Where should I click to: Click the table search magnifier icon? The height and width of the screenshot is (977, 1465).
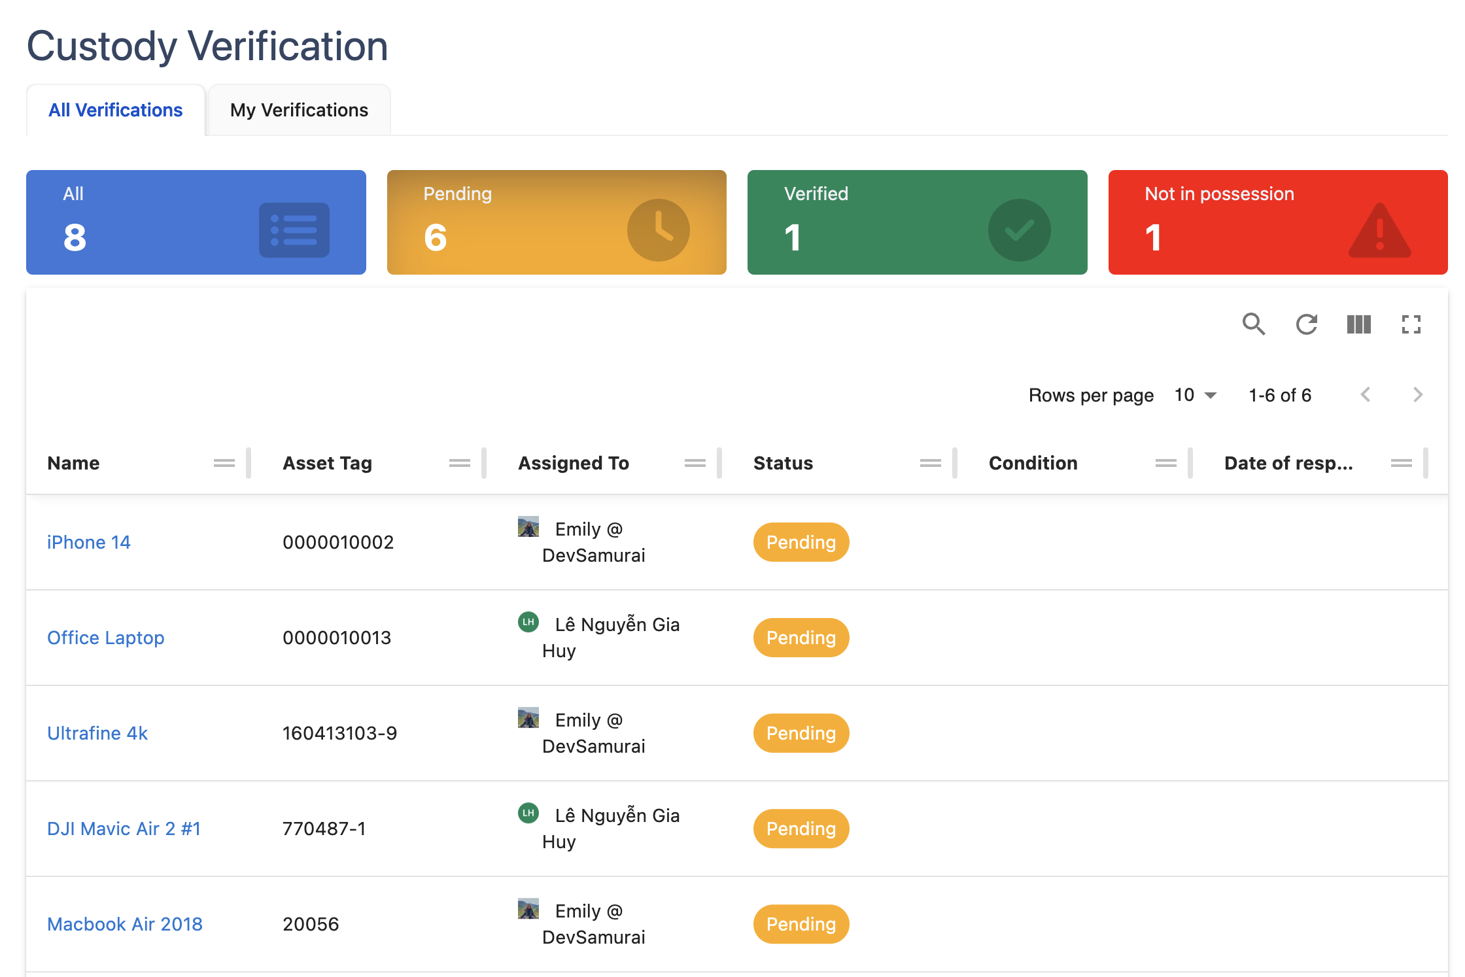tap(1253, 324)
